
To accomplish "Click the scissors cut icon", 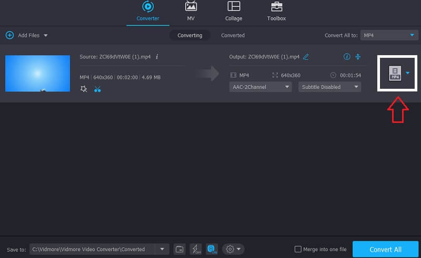I will [97, 89].
